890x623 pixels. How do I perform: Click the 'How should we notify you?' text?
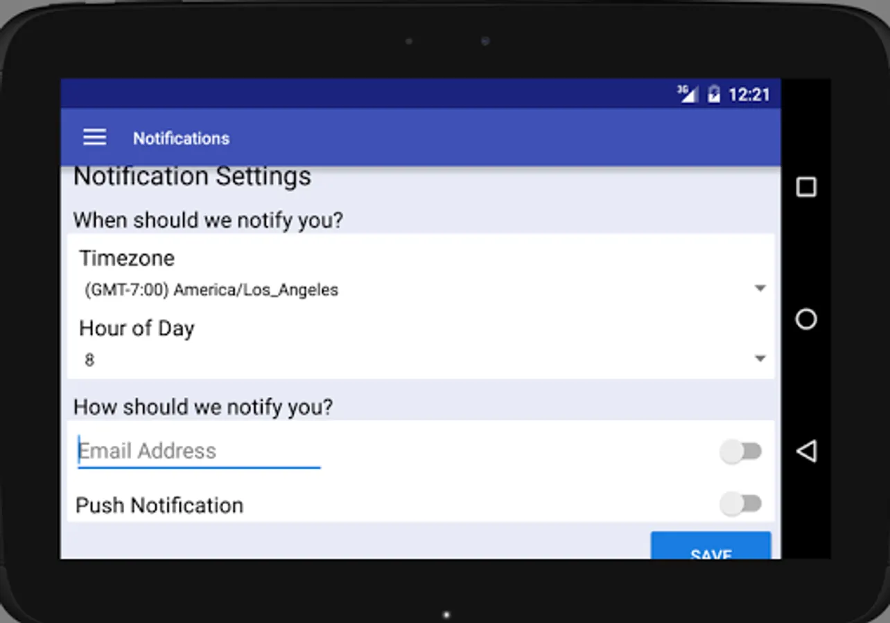point(203,407)
